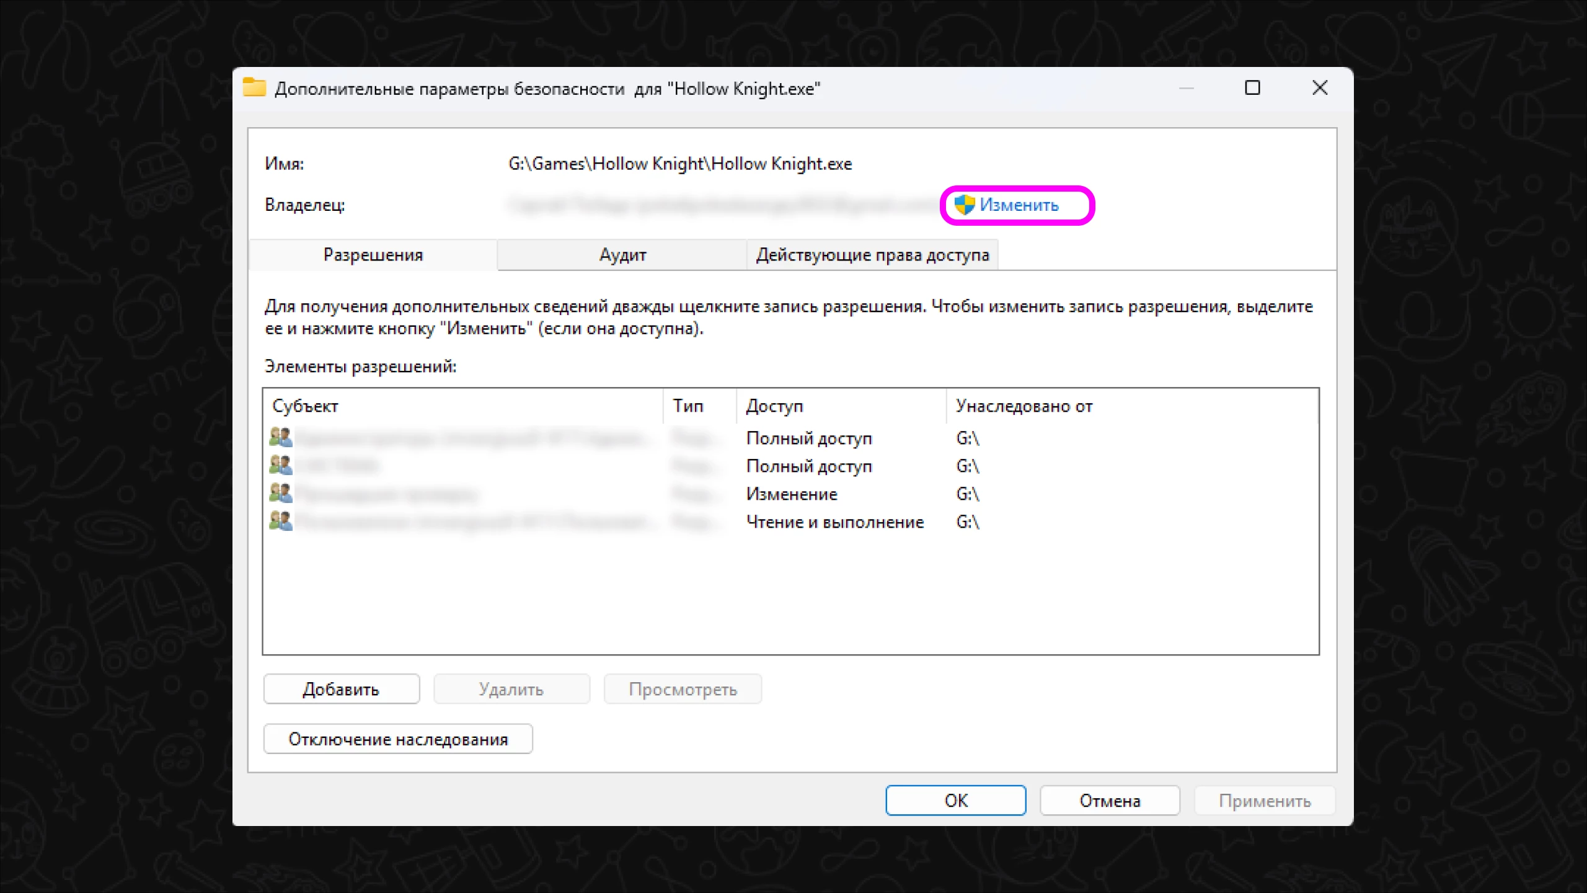Click the user group icon in the second permission row
This screenshot has height=893, width=1587.
click(280, 465)
